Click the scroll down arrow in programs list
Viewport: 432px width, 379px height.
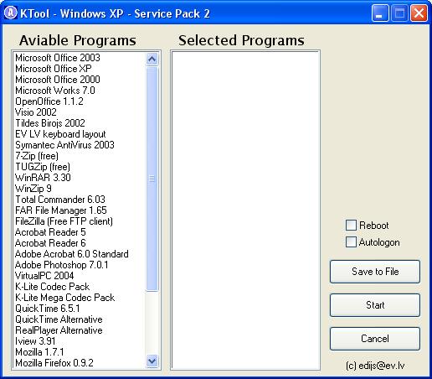click(152, 361)
